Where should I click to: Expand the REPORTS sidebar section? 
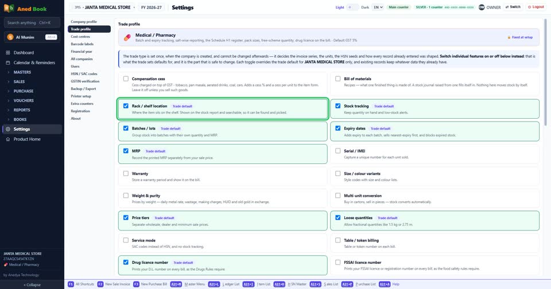32,110
